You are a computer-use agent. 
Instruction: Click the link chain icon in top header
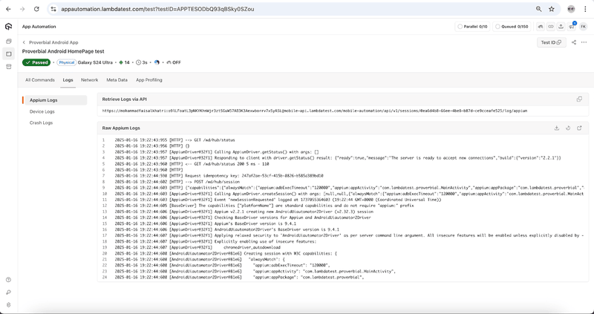551,27
